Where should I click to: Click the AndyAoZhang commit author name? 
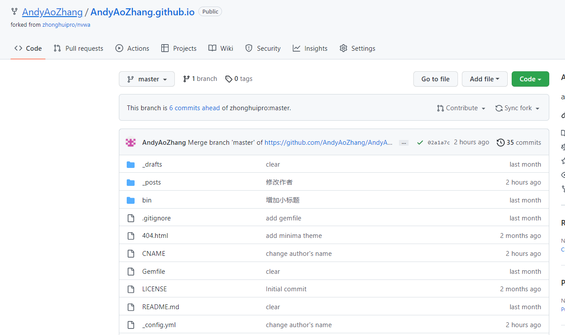(x=164, y=143)
